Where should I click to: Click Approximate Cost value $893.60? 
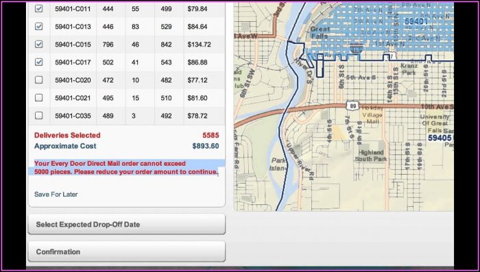pos(206,146)
